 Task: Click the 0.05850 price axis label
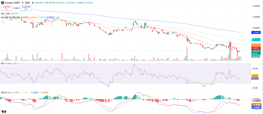256,28
